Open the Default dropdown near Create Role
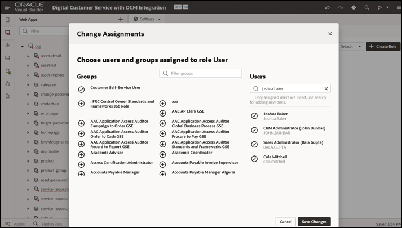Image resolution: width=402 pixels, height=228 pixels. 351,46
